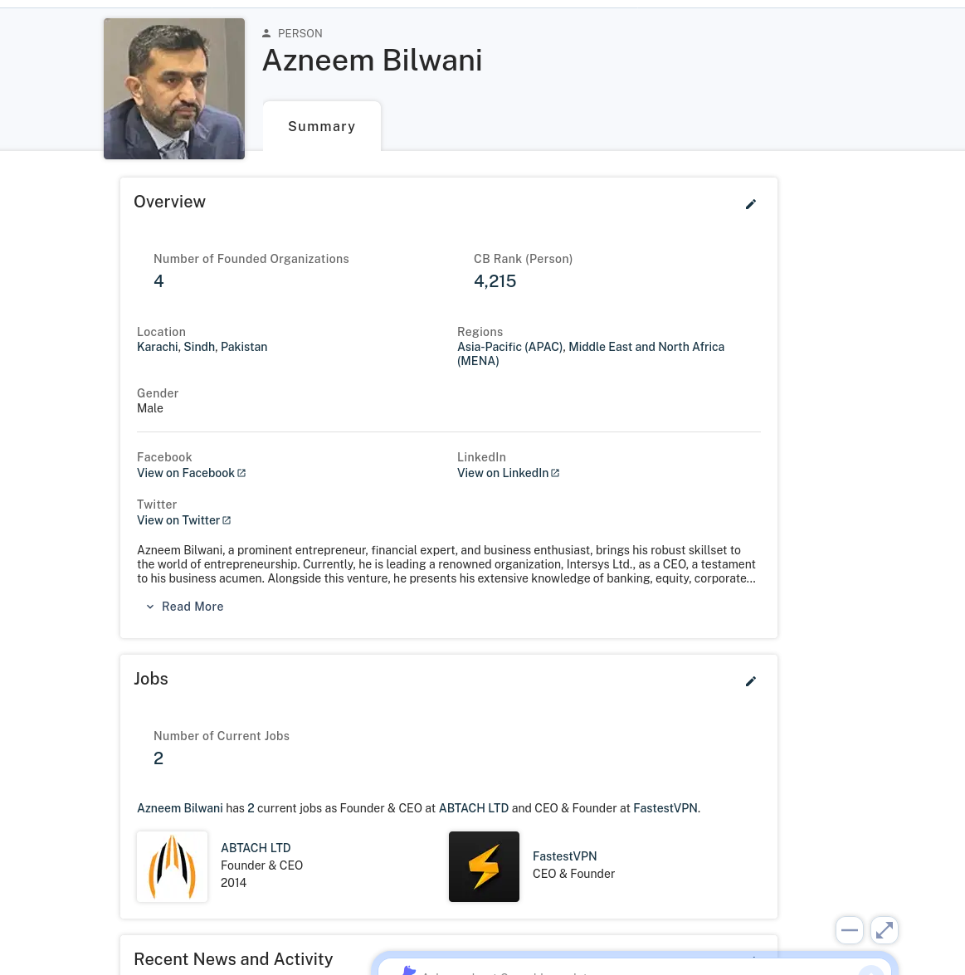Click ABTACH LTD company name in job card

(256, 848)
